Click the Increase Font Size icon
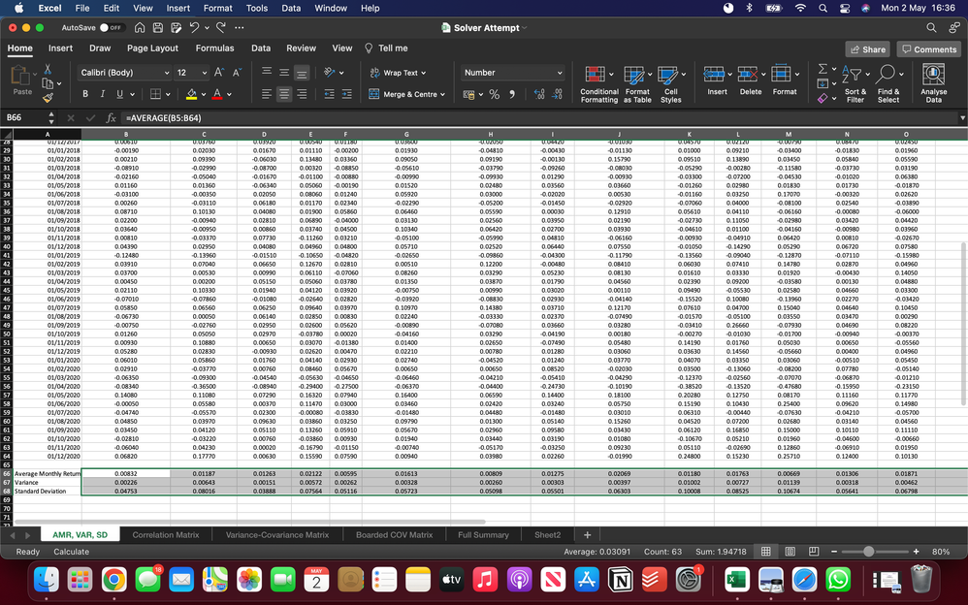The width and height of the screenshot is (968, 605). click(x=216, y=73)
